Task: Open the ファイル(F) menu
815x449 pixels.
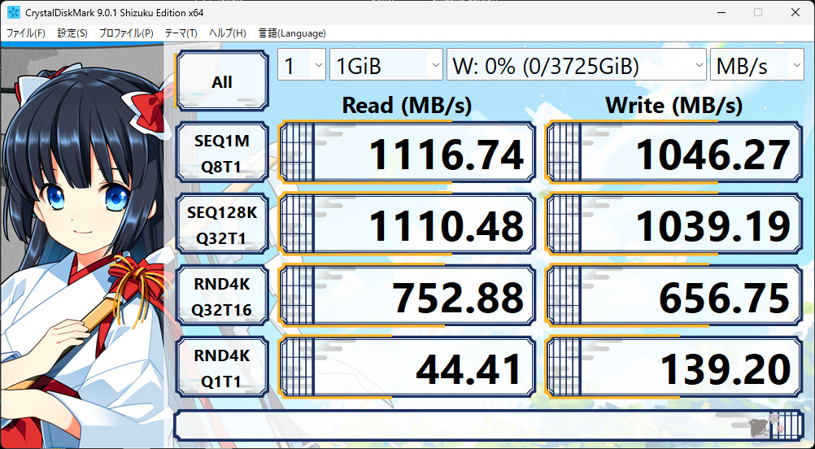Action: point(26,33)
